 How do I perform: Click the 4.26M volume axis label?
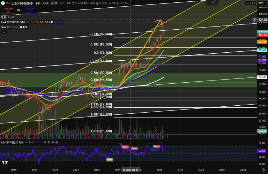pos(262,131)
